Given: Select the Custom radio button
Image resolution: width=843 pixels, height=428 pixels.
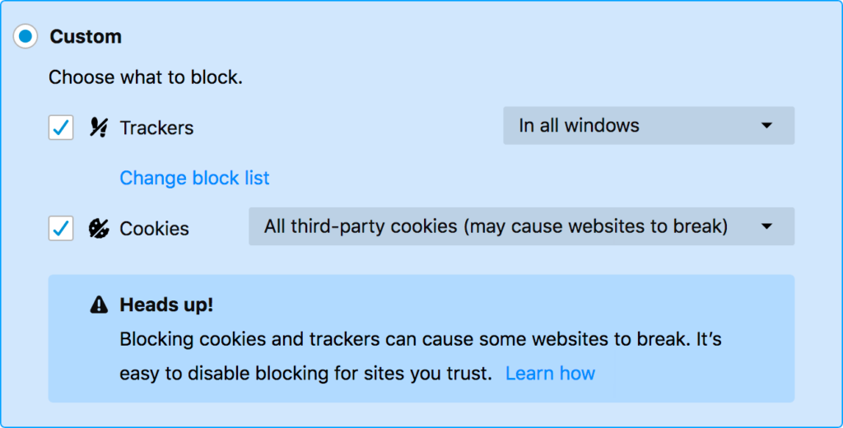Looking at the screenshot, I should [26, 36].
